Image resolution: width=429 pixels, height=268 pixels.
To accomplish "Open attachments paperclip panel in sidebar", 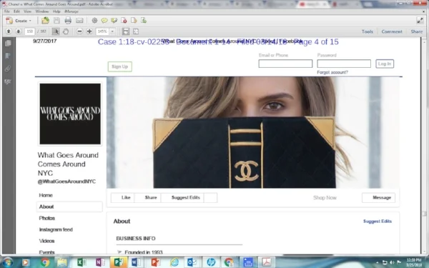I will [8, 69].
